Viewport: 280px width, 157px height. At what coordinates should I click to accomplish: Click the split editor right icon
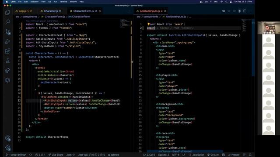coord(245,11)
